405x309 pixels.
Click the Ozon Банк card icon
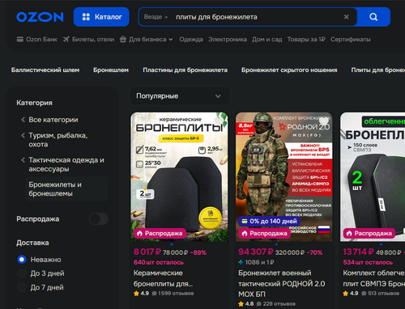(20, 40)
